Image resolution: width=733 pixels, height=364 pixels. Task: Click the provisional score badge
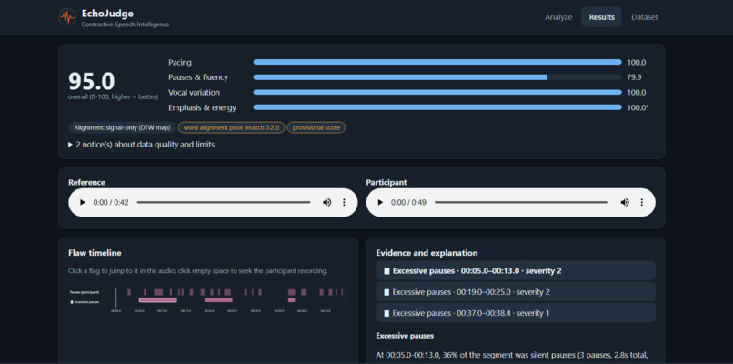[x=316, y=127]
